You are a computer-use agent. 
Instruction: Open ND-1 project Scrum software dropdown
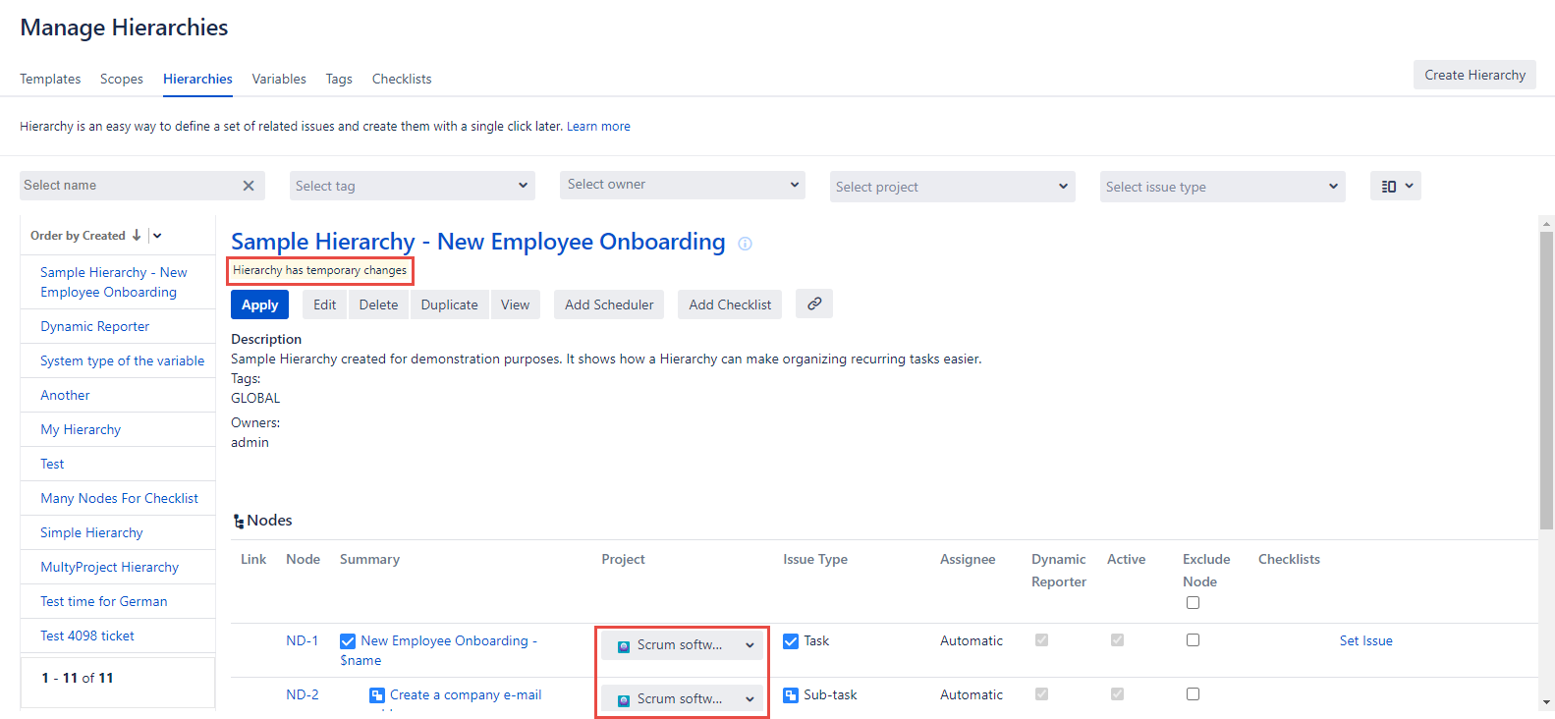point(683,645)
